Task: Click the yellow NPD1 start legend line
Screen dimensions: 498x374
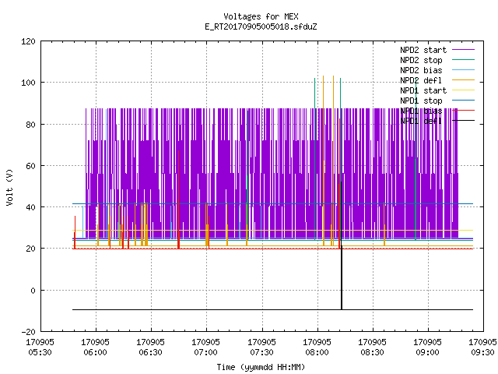Action: (463, 90)
